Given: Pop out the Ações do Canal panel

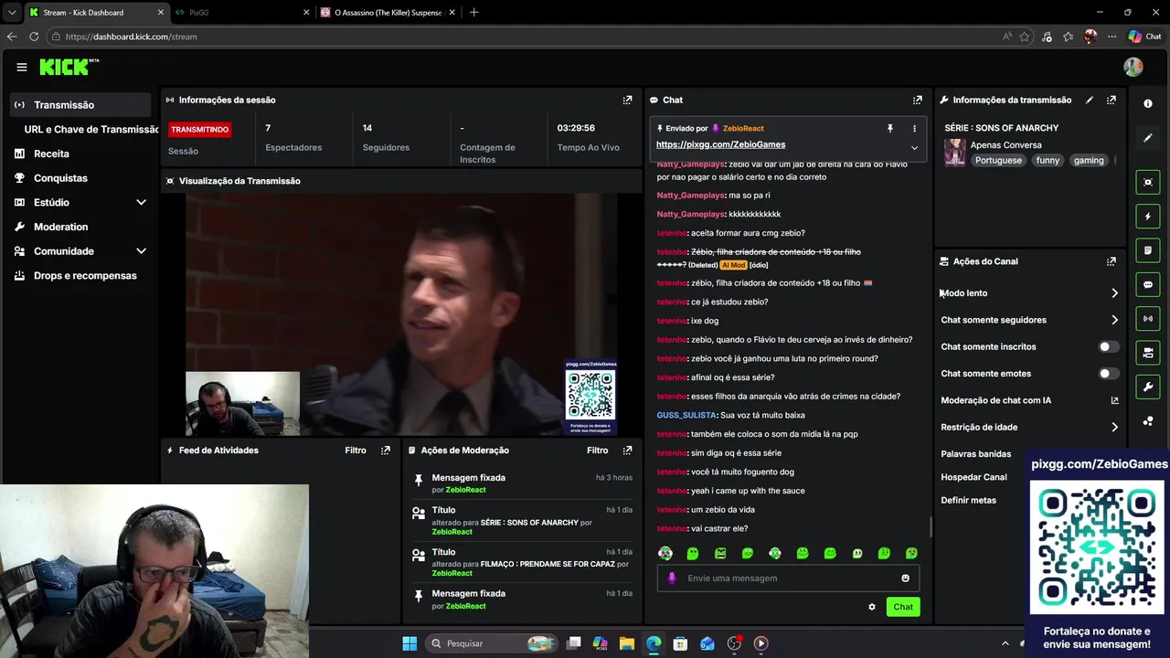Looking at the screenshot, I should pyautogui.click(x=1111, y=261).
